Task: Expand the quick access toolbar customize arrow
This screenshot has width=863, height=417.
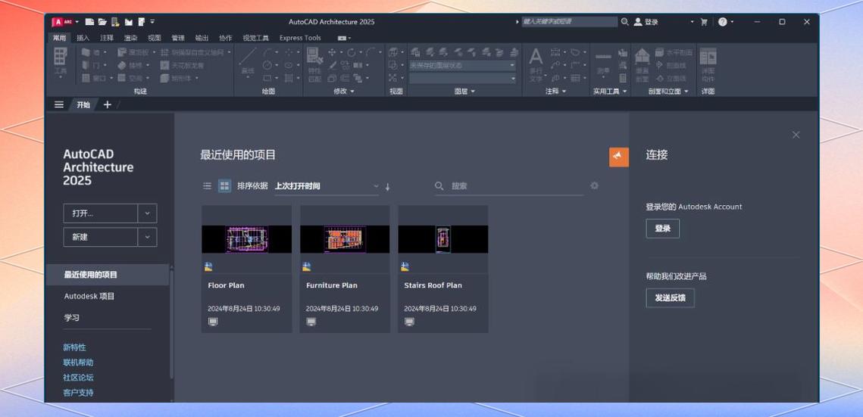Action: click(x=152, y=22)
